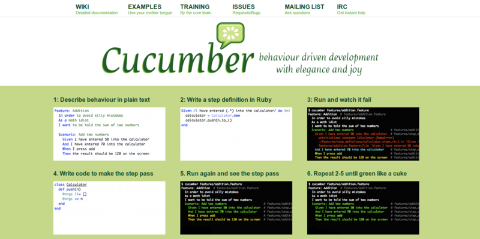Click 'As a math idiot' line in step 1 code
480x239 pixels.
[73, 120]
